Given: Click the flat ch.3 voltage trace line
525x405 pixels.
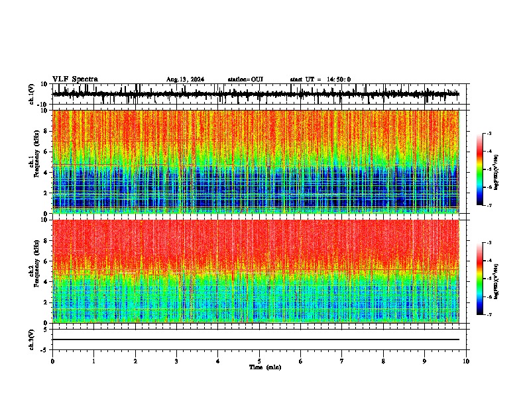Looking at the screenshot, I should coord(256,339).
